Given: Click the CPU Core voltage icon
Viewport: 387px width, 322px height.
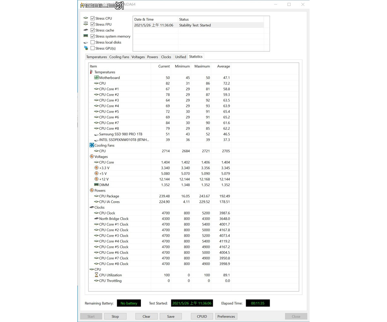Looking at the screenshot, I should [96, 162].
